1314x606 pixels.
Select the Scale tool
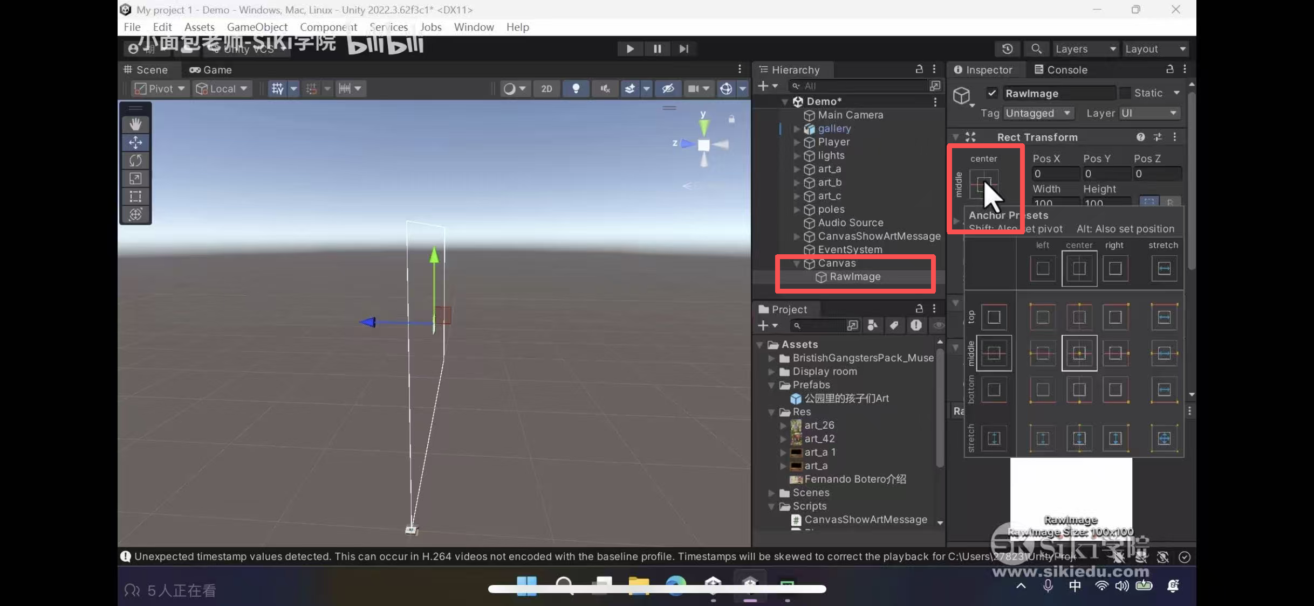click(135, 178)
